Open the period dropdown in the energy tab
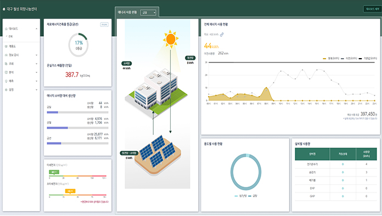382x216 pixels. (x=148, y=13)
